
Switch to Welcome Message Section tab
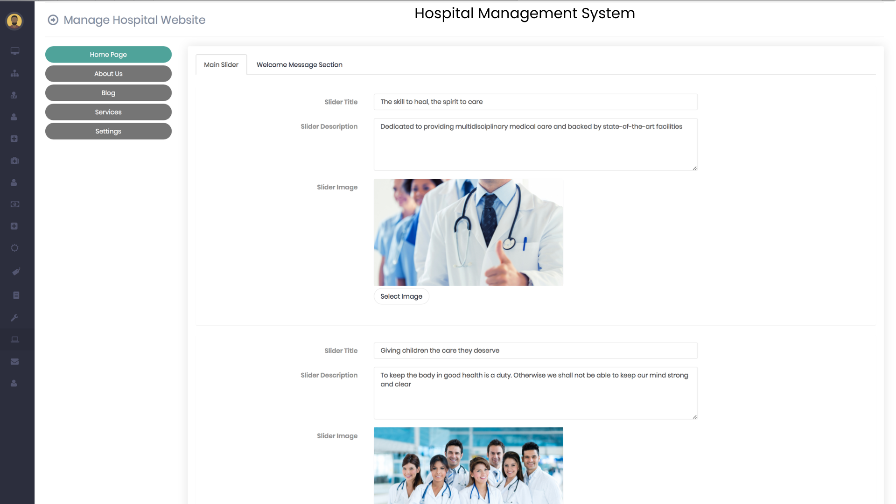[300, 65]
